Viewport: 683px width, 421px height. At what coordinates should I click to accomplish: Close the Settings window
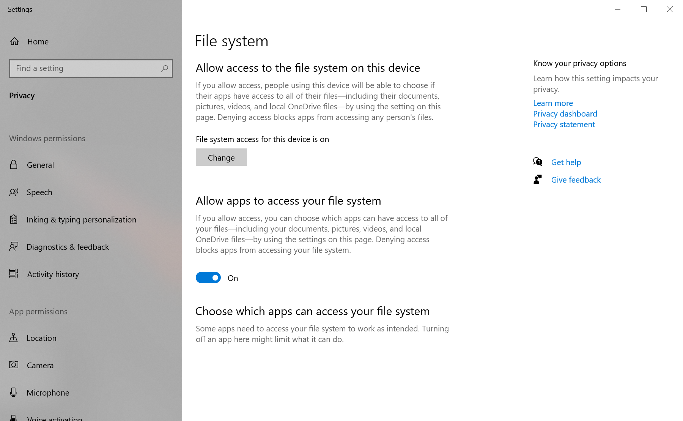click(x=670, y=9)
